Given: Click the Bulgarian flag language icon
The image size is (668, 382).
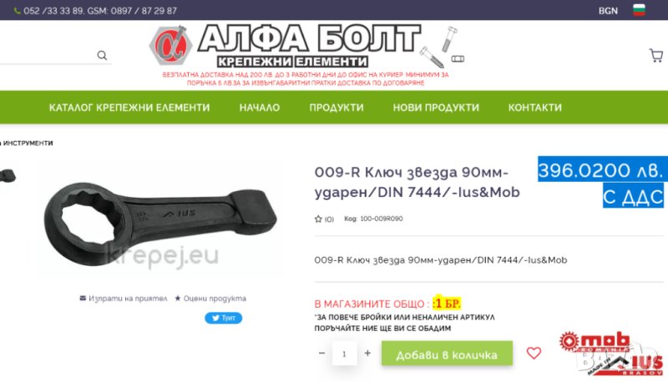Looking at the screenshot, I should (639, 10).
